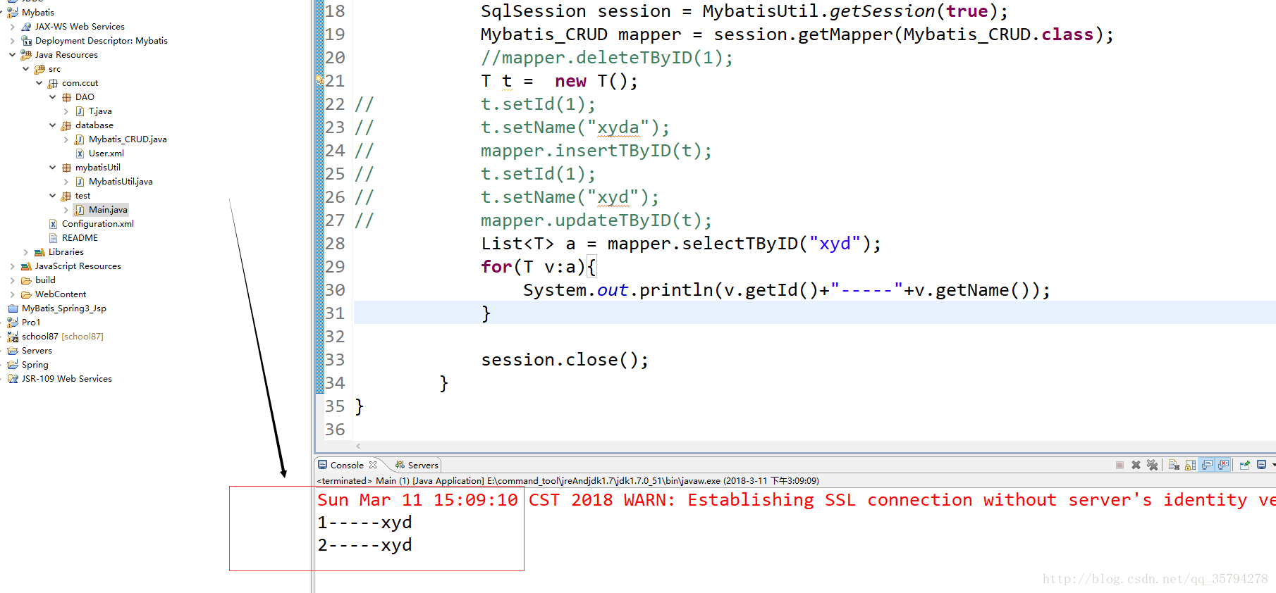Click the com.ccut package icon
1276x593 pixels.
(53, 83)
